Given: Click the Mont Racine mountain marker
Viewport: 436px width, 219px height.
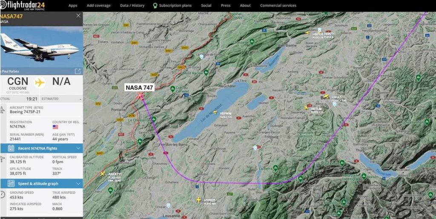Looking at the screenshot, I should point(206,72).
